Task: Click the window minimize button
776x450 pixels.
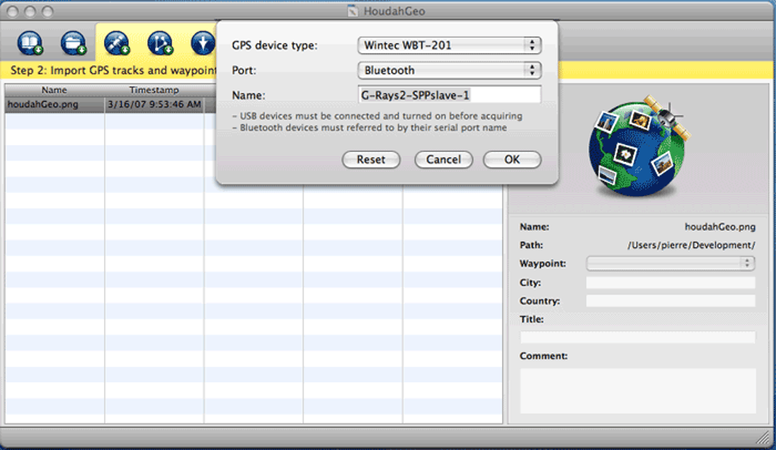Action: click(30, 11)
